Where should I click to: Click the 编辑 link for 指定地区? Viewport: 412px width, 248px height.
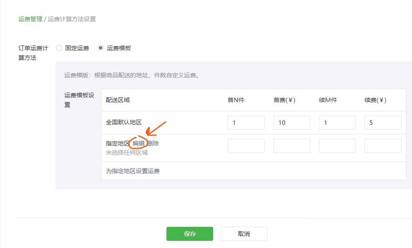point(138,143)
